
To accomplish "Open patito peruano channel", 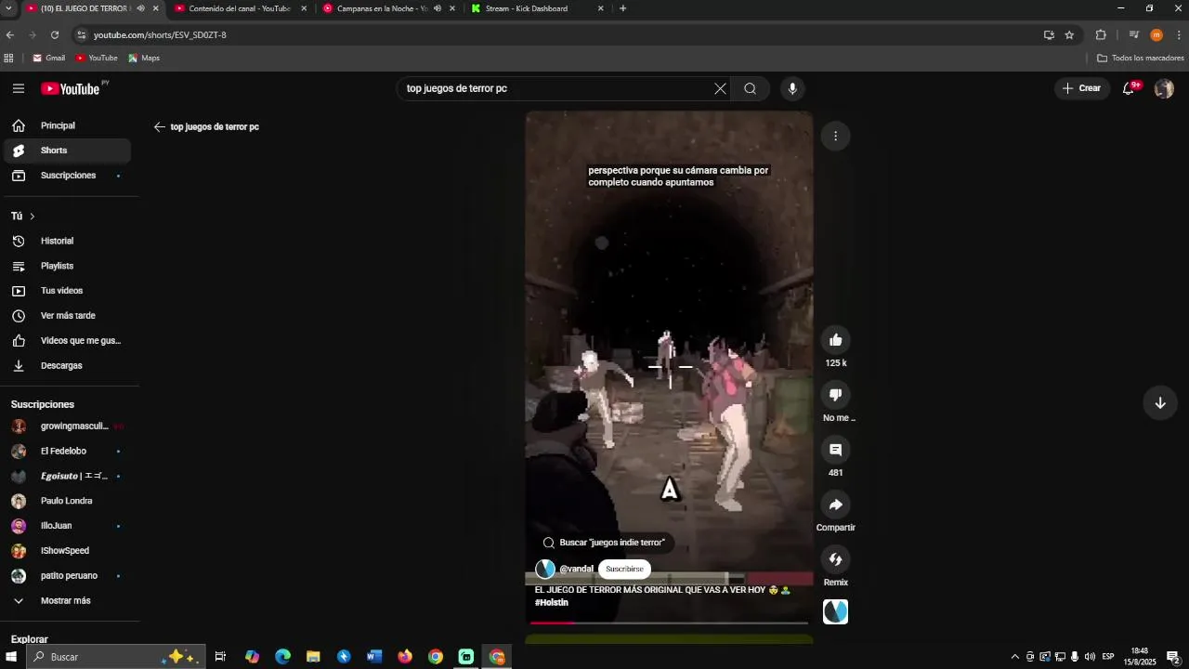I will click(67, 576).
